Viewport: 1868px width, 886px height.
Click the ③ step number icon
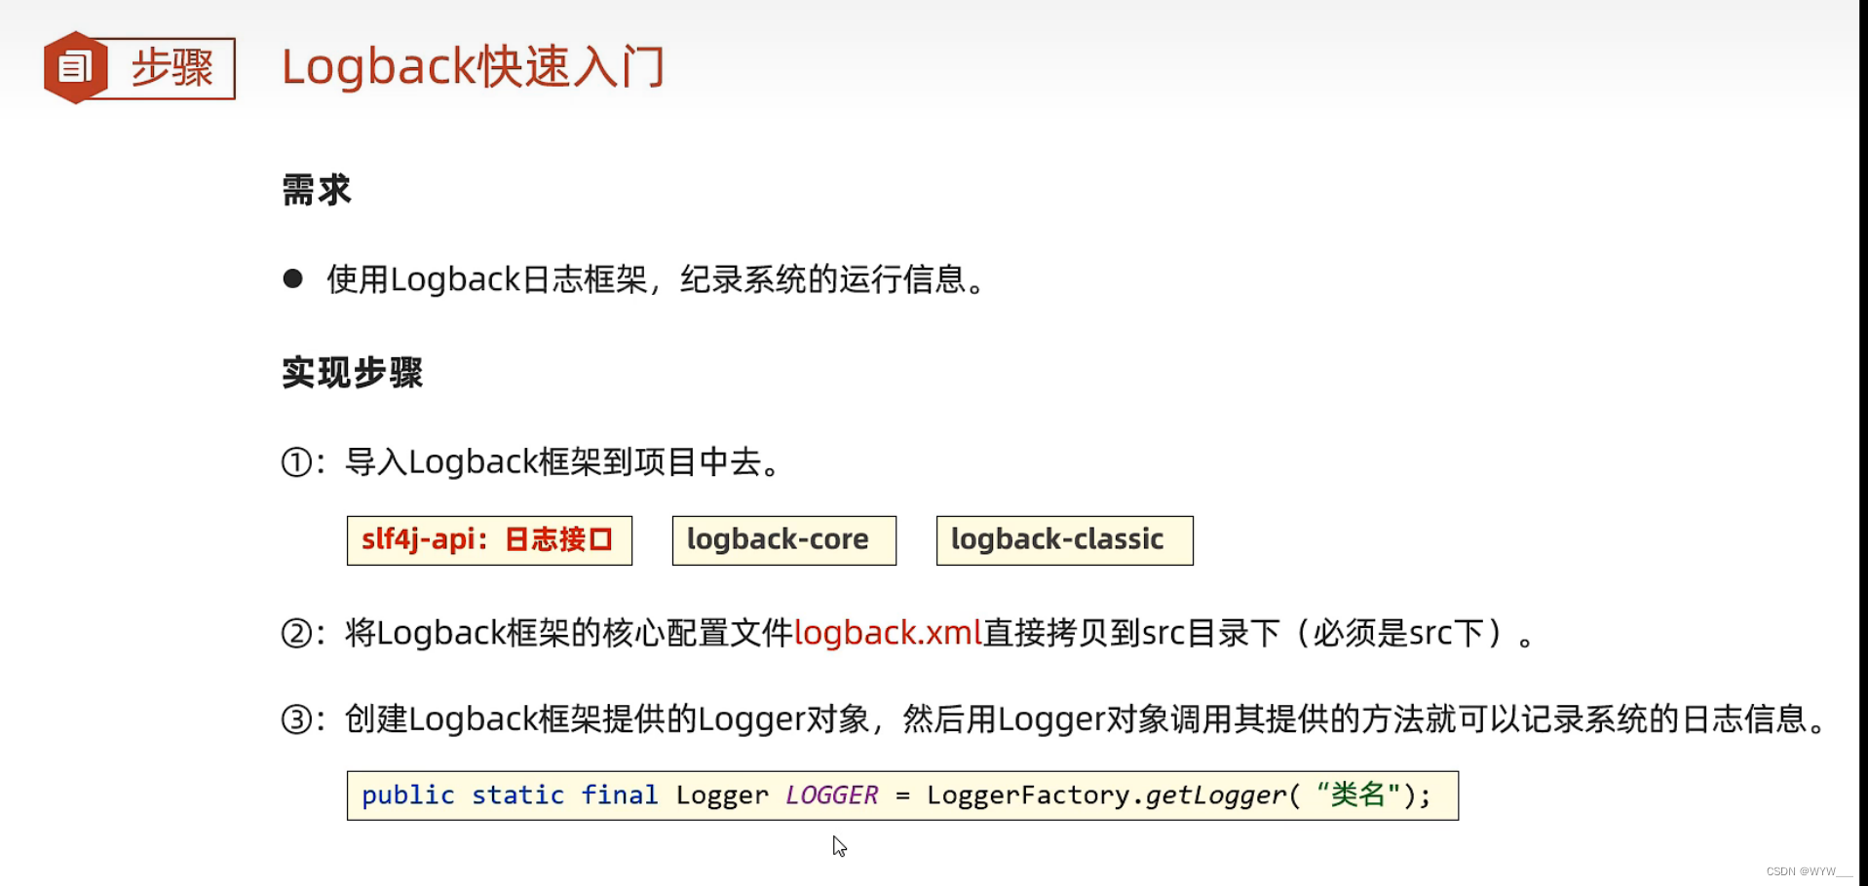(x=294, y=719)
